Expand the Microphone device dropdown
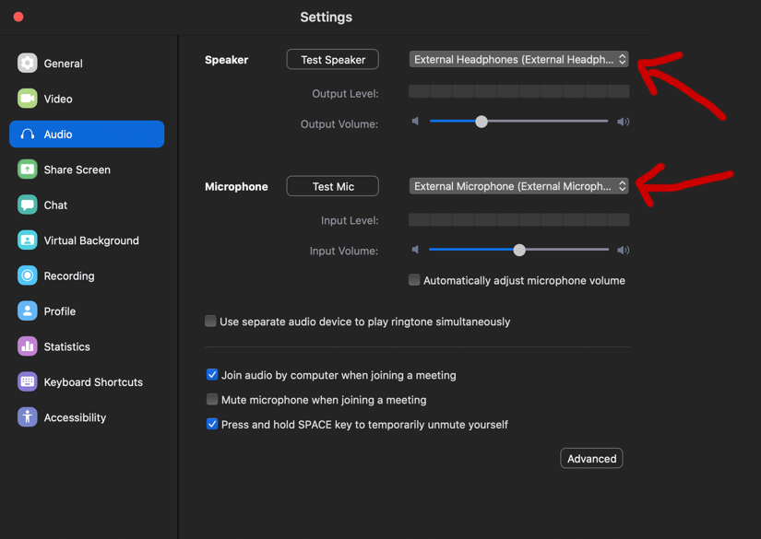 [x=518, y=186]
